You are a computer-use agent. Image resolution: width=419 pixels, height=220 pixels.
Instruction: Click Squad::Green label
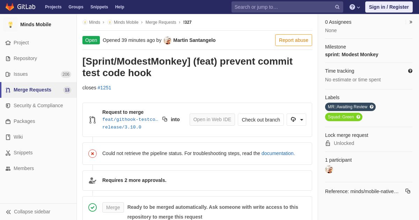[x=341, y=117]
